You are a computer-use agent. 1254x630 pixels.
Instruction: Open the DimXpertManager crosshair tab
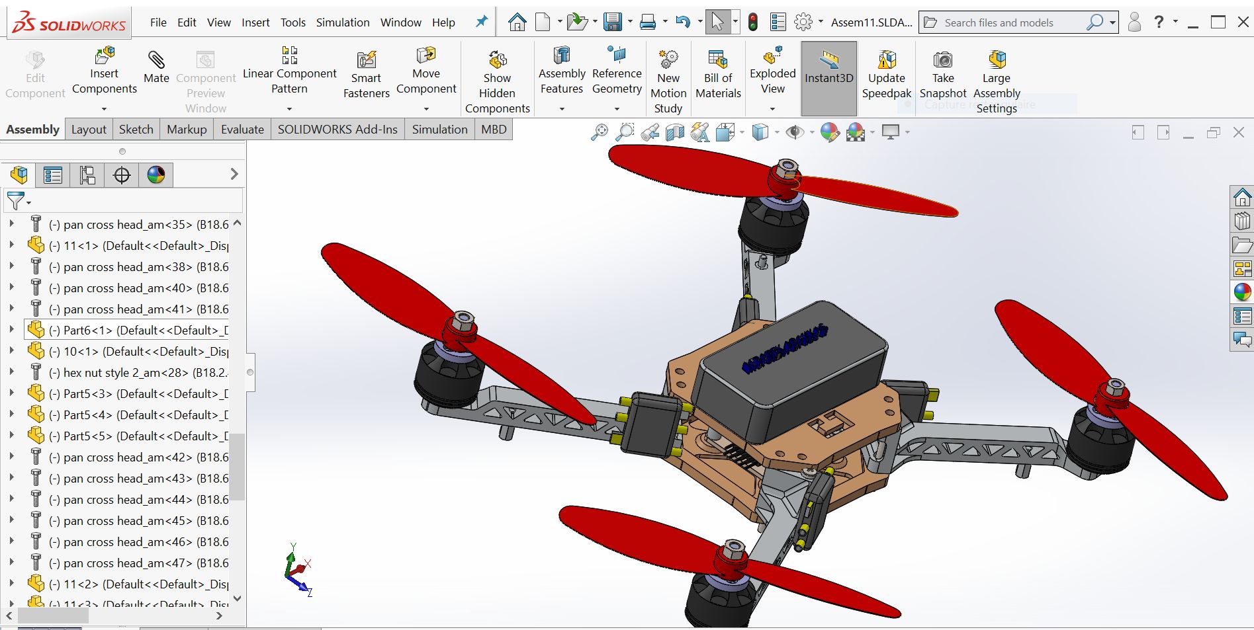[122, 175]
